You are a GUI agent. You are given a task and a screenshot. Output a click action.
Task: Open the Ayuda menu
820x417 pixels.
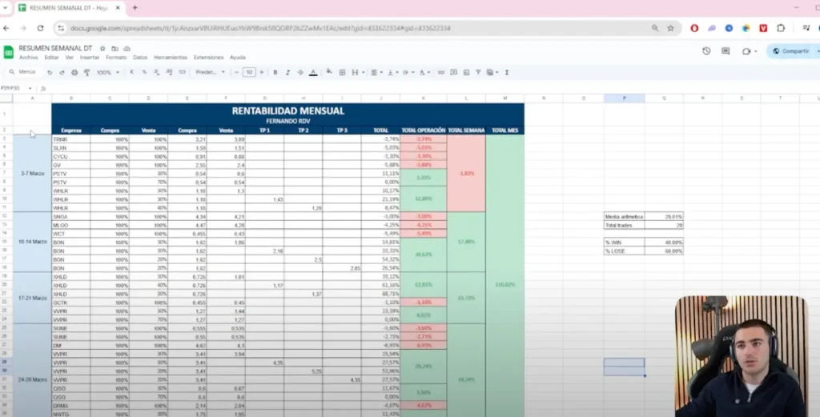click(x=237, y=58)
